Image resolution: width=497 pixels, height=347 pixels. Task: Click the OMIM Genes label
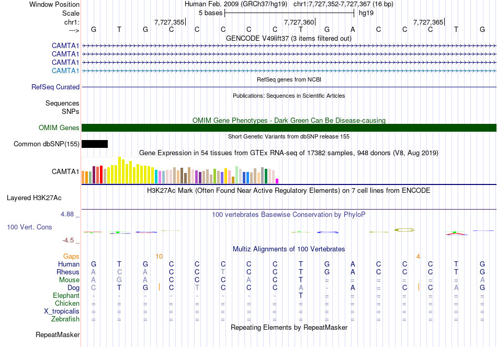pyautogui.click(x=59, y=128)
